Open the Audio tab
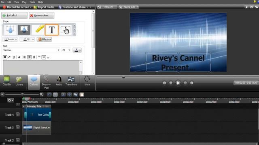The image size is (259, 145). (x=59, y=81)
